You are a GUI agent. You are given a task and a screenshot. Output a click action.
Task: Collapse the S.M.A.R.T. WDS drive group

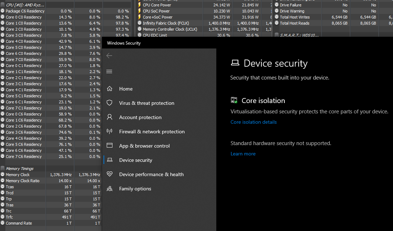277,35
